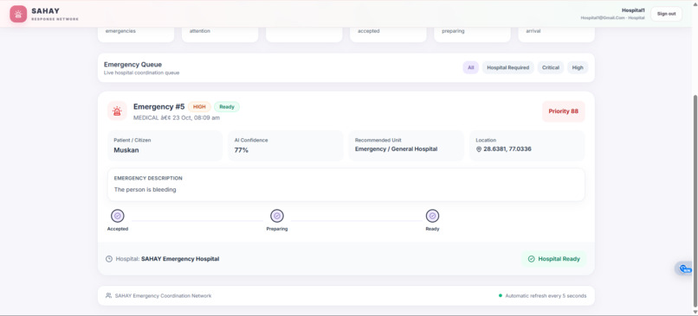Click AI Confidence value 77%
698x316 pixels.
tap(242, 150)
